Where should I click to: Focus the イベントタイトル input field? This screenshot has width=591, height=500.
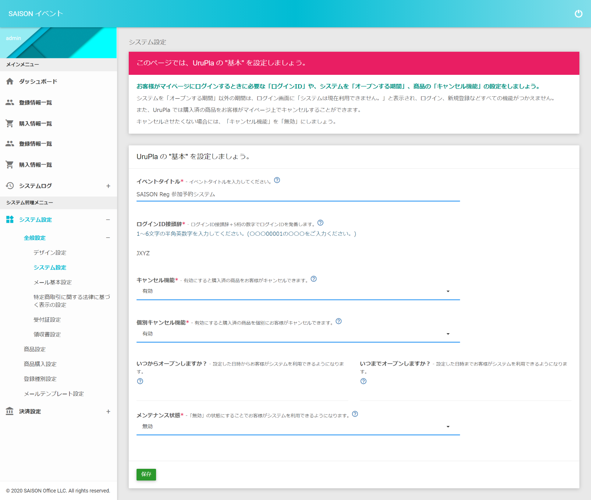tap(298, 194)
